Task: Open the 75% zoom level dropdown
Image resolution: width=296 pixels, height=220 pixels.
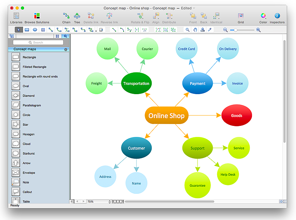Action: pos(99,202)
